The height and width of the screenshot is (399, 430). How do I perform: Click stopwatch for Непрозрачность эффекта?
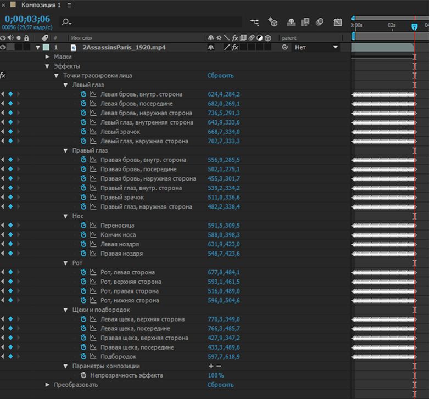point(84,375)
